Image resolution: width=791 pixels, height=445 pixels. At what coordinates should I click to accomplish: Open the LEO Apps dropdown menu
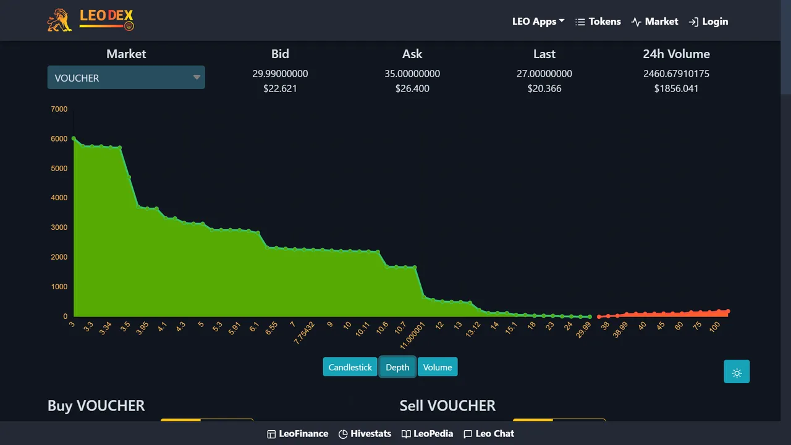tap(538, 22)
